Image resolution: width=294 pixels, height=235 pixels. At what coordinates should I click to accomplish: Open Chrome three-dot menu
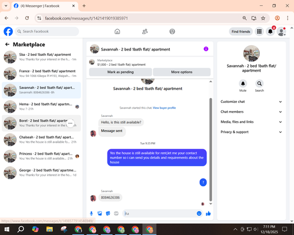coord(288,18)
